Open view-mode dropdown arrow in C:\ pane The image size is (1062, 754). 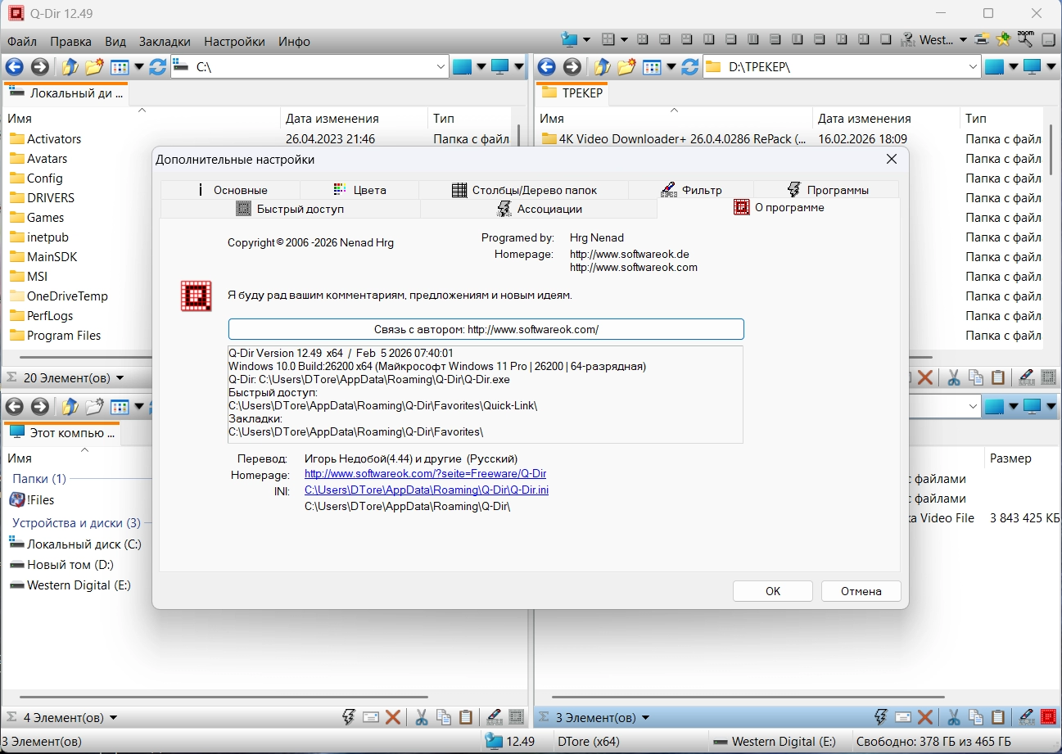(139, 67)
